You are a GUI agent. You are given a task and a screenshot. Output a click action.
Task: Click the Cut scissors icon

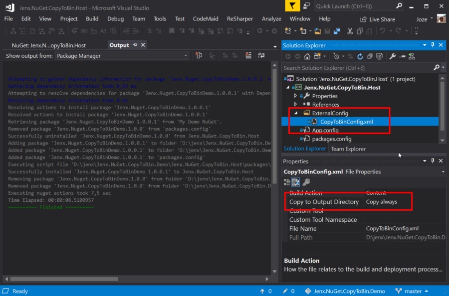[x=350, y=31]
